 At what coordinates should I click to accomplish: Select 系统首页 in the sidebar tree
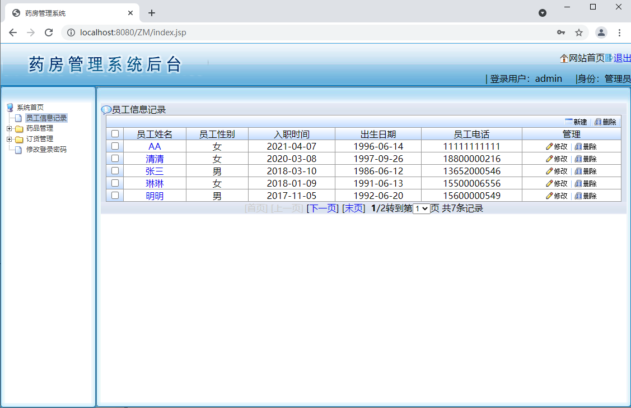30,108
